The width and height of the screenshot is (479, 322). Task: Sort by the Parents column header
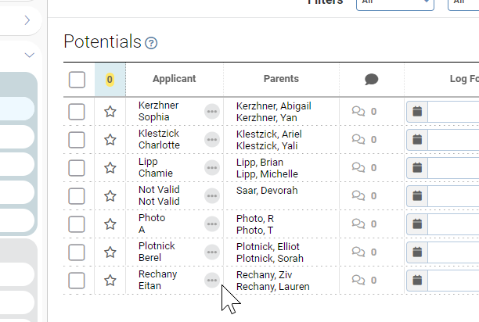(x=281, y=79)
